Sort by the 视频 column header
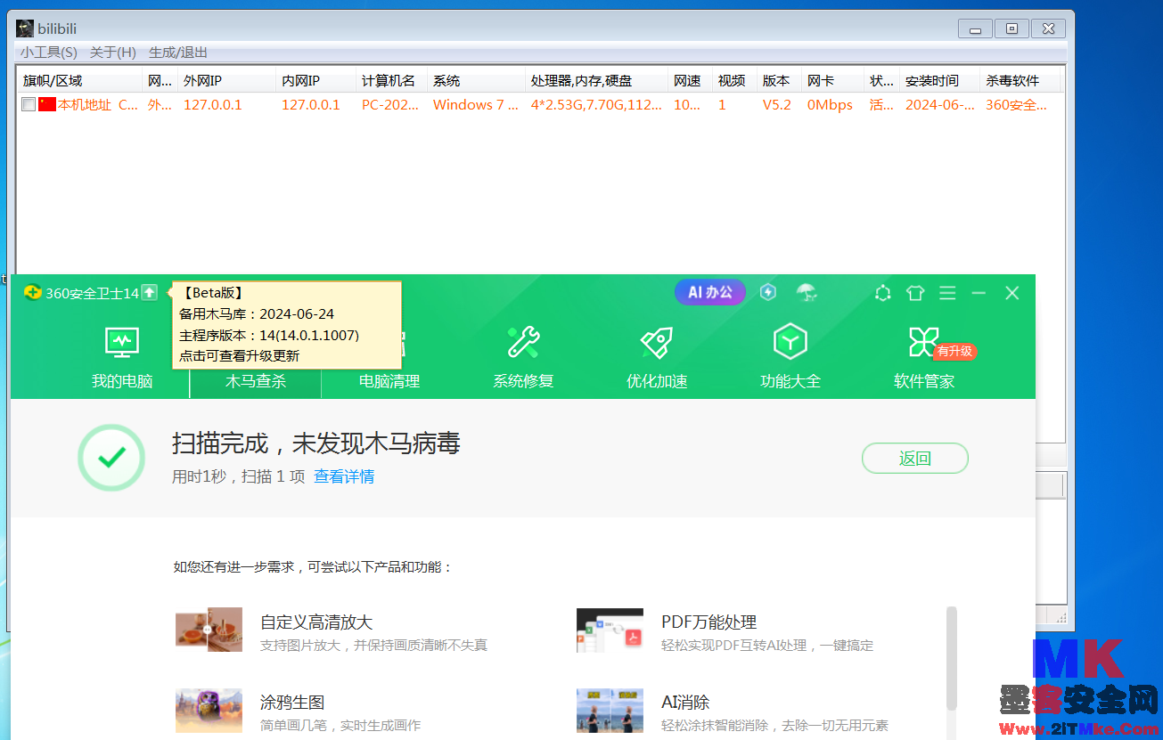 pos(734,81)
